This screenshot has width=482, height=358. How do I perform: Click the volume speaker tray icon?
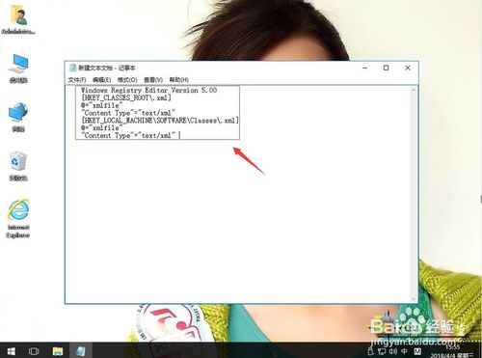392,351
